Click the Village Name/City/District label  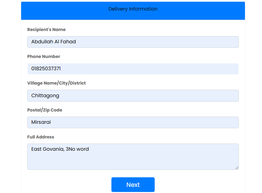57,83
